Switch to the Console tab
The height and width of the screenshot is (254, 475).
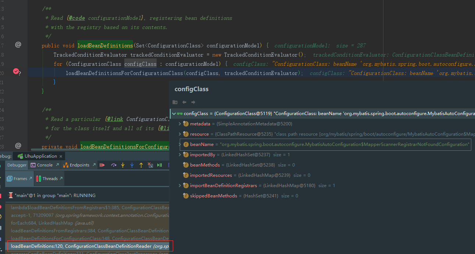click(44, 165)
